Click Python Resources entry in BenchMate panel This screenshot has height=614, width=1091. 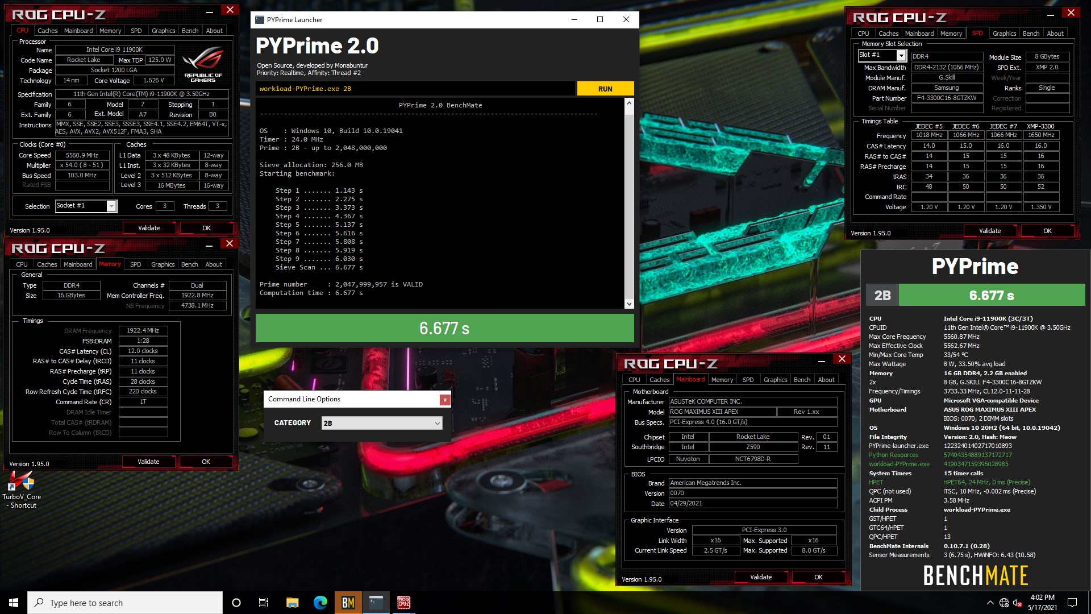click(x=893, y=455)
